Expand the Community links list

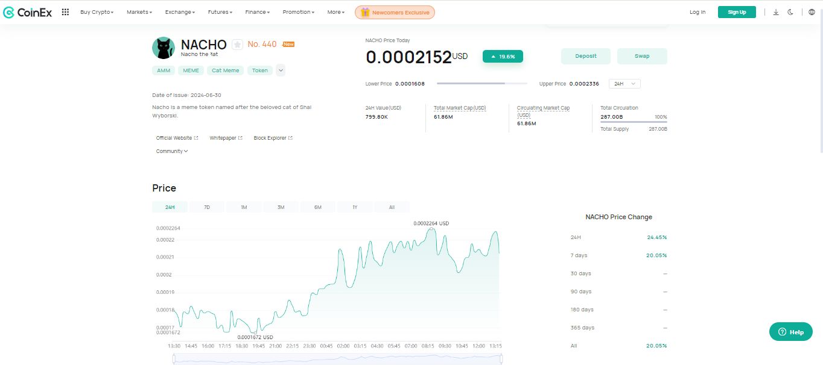point(172,151)
